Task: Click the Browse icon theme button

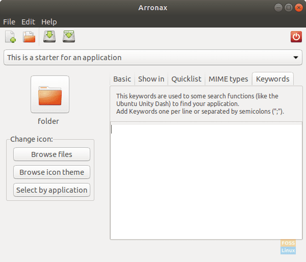Action: [x=52, y=172]
